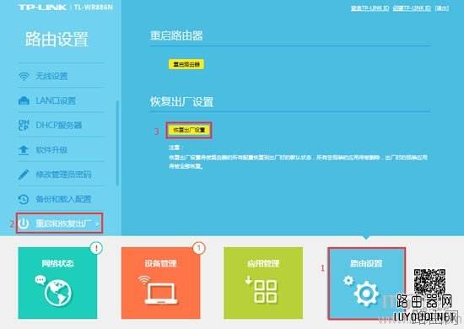Click the TP-LINK logo
Screen dimensions: 464x329
pos(42,7)
